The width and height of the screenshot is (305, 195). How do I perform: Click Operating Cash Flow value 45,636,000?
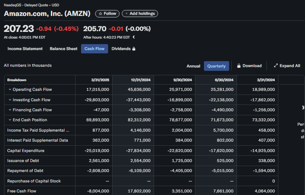[x=139, y=89]
